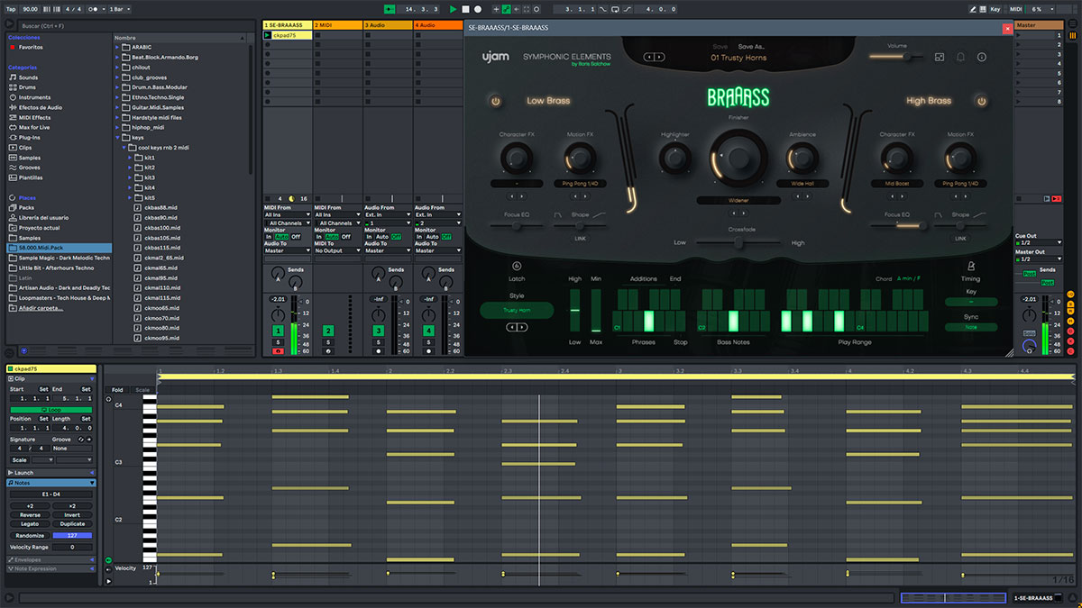Click the Legato button
1082x608 pixels.
pyautogui.click(x=30, y=523)
